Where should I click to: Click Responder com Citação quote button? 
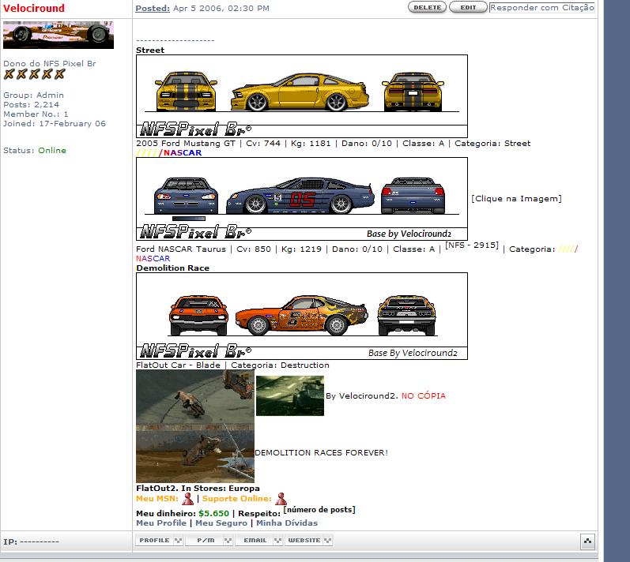(542, 7)
